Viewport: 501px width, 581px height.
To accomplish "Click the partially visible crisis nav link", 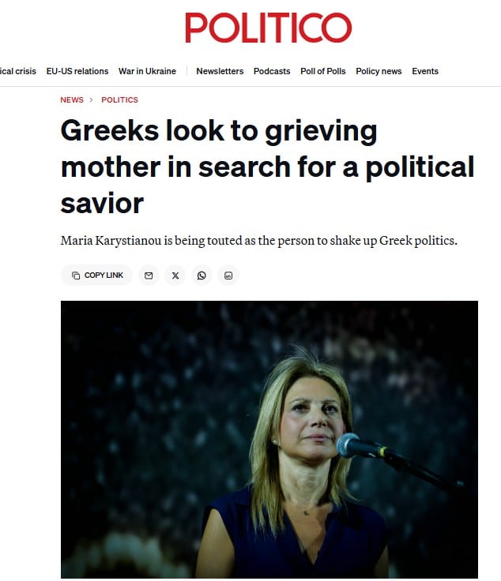I will point(18,71).
